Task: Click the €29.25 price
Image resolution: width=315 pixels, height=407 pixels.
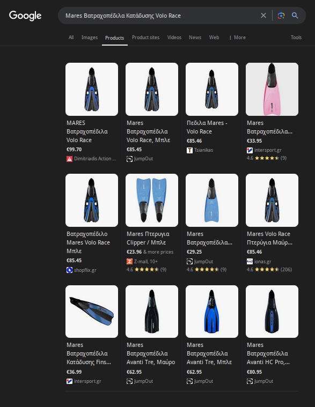Action: point(194,252)
